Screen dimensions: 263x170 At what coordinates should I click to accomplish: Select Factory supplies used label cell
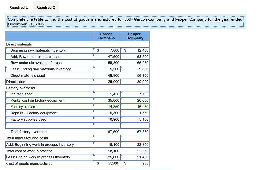click(x=49, y=119)
